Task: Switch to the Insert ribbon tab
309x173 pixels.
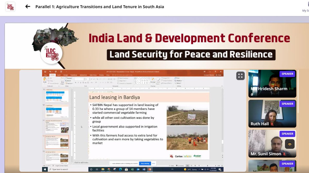Action: (59, 75)
